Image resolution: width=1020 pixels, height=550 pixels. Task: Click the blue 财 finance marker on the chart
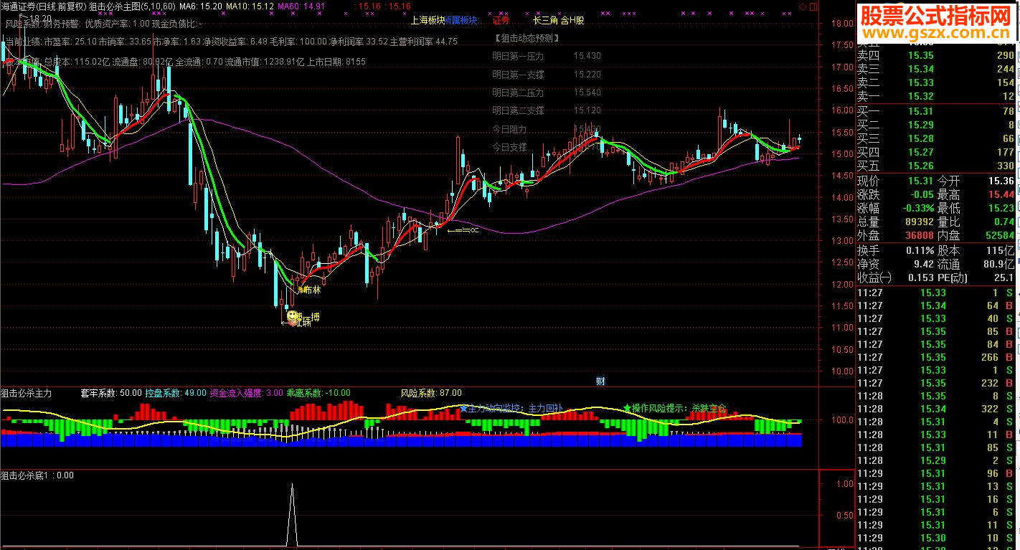601,381
